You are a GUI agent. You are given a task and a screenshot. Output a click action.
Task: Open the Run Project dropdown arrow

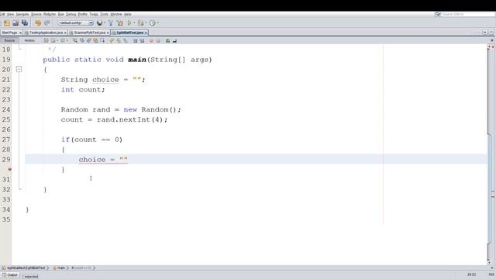(x=134, y=22)
